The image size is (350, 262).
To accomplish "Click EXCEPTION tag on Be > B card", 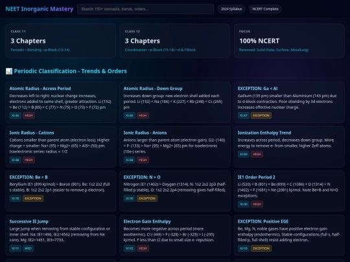I will point(33,199).
